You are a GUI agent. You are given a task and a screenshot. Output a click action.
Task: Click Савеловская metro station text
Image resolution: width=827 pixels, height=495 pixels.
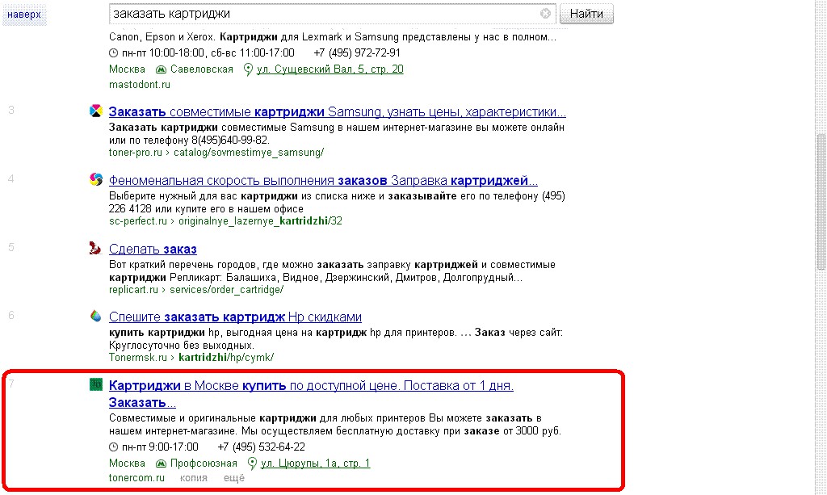pyautogui.click(x=201, y=69)
